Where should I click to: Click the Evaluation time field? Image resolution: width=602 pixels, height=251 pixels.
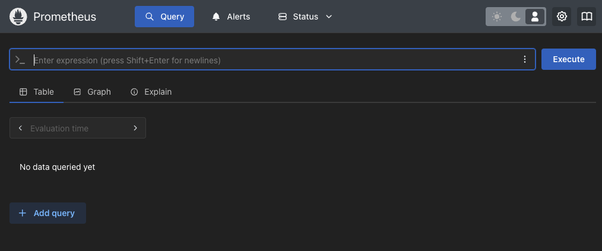[78, 128]
